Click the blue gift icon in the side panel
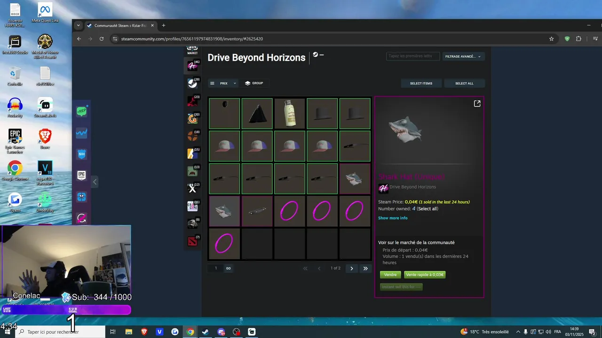The height and width of the screenshot is (338, 602). click(x=82, y=197)
